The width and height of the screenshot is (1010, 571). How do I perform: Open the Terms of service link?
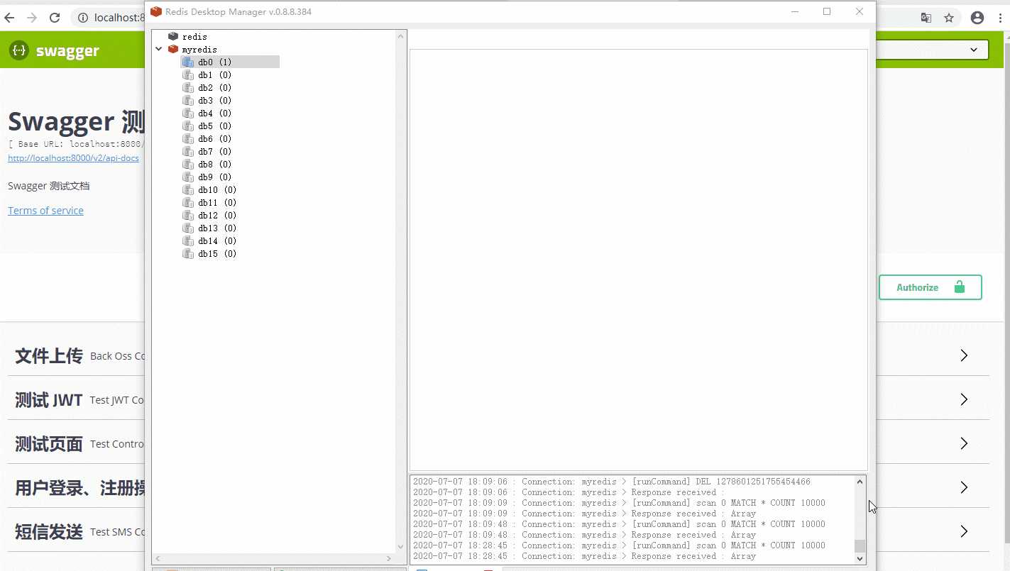pos(45,211)
